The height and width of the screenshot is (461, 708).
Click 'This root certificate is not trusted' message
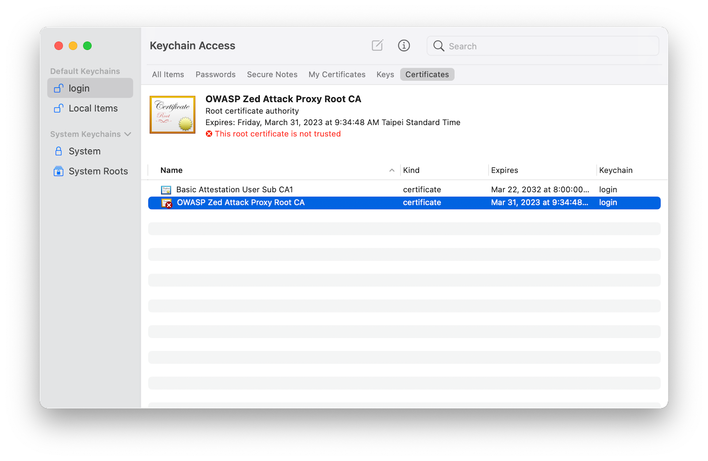pos(278,134)
